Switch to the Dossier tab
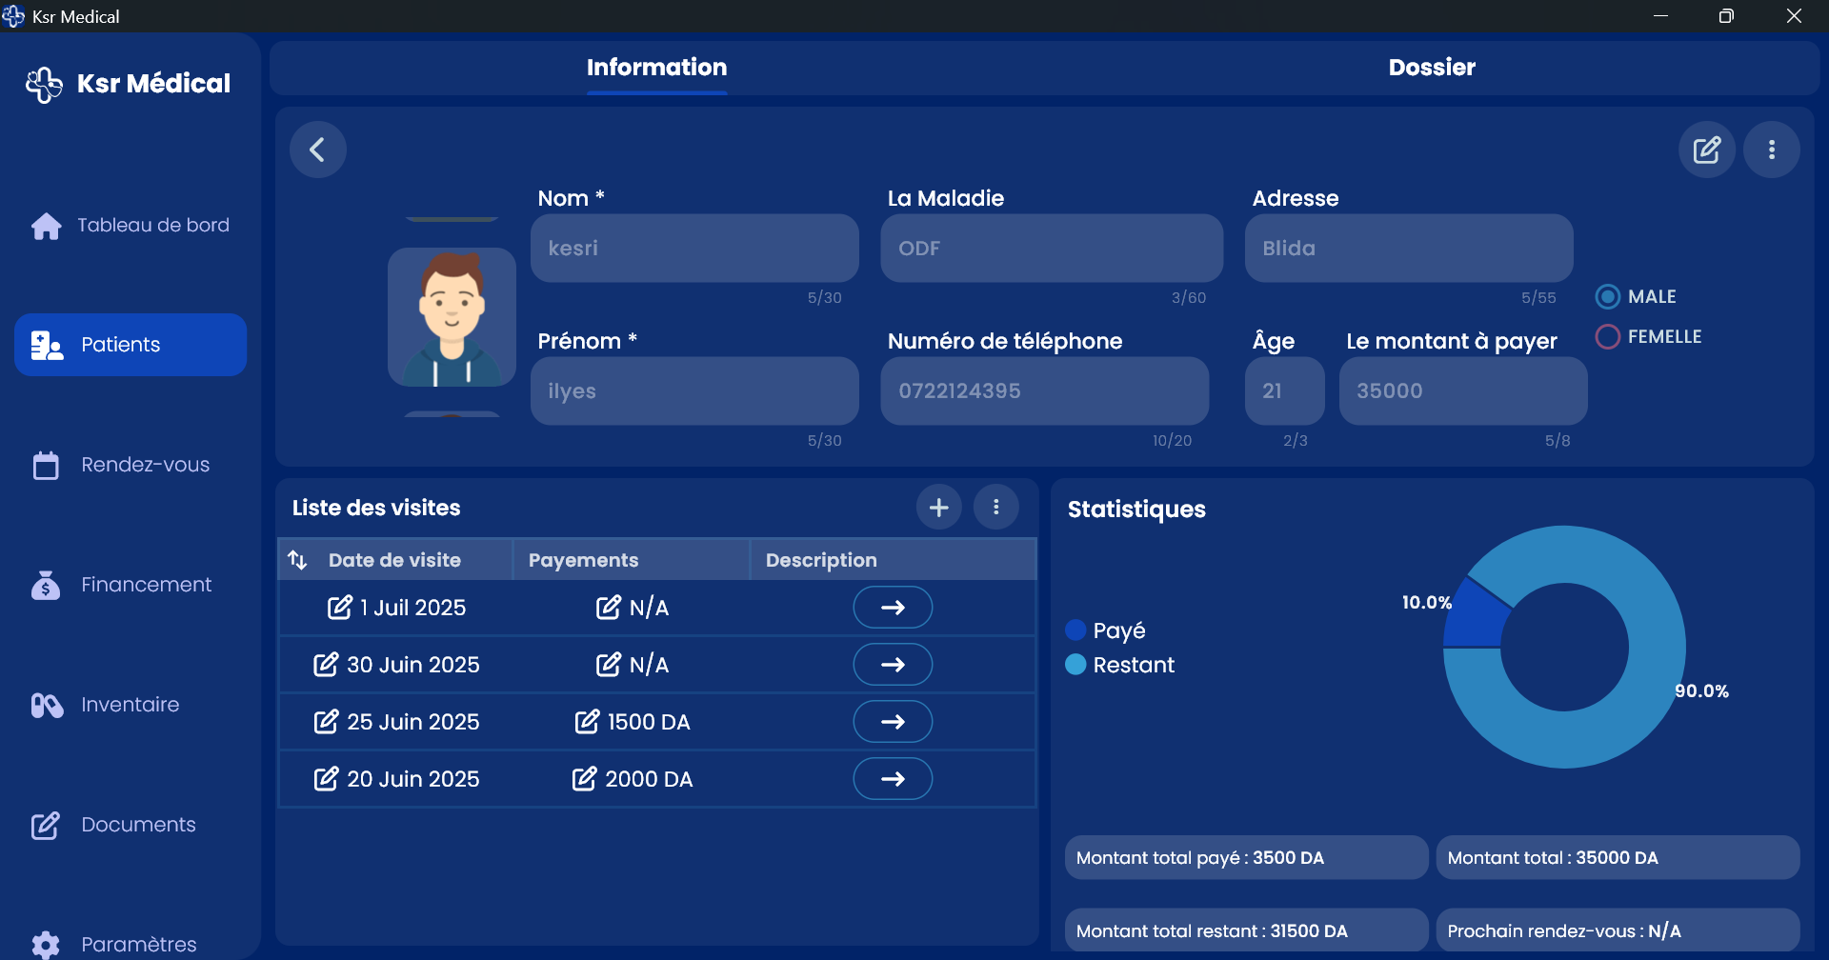The image size is (1829, 960). 1431,68
